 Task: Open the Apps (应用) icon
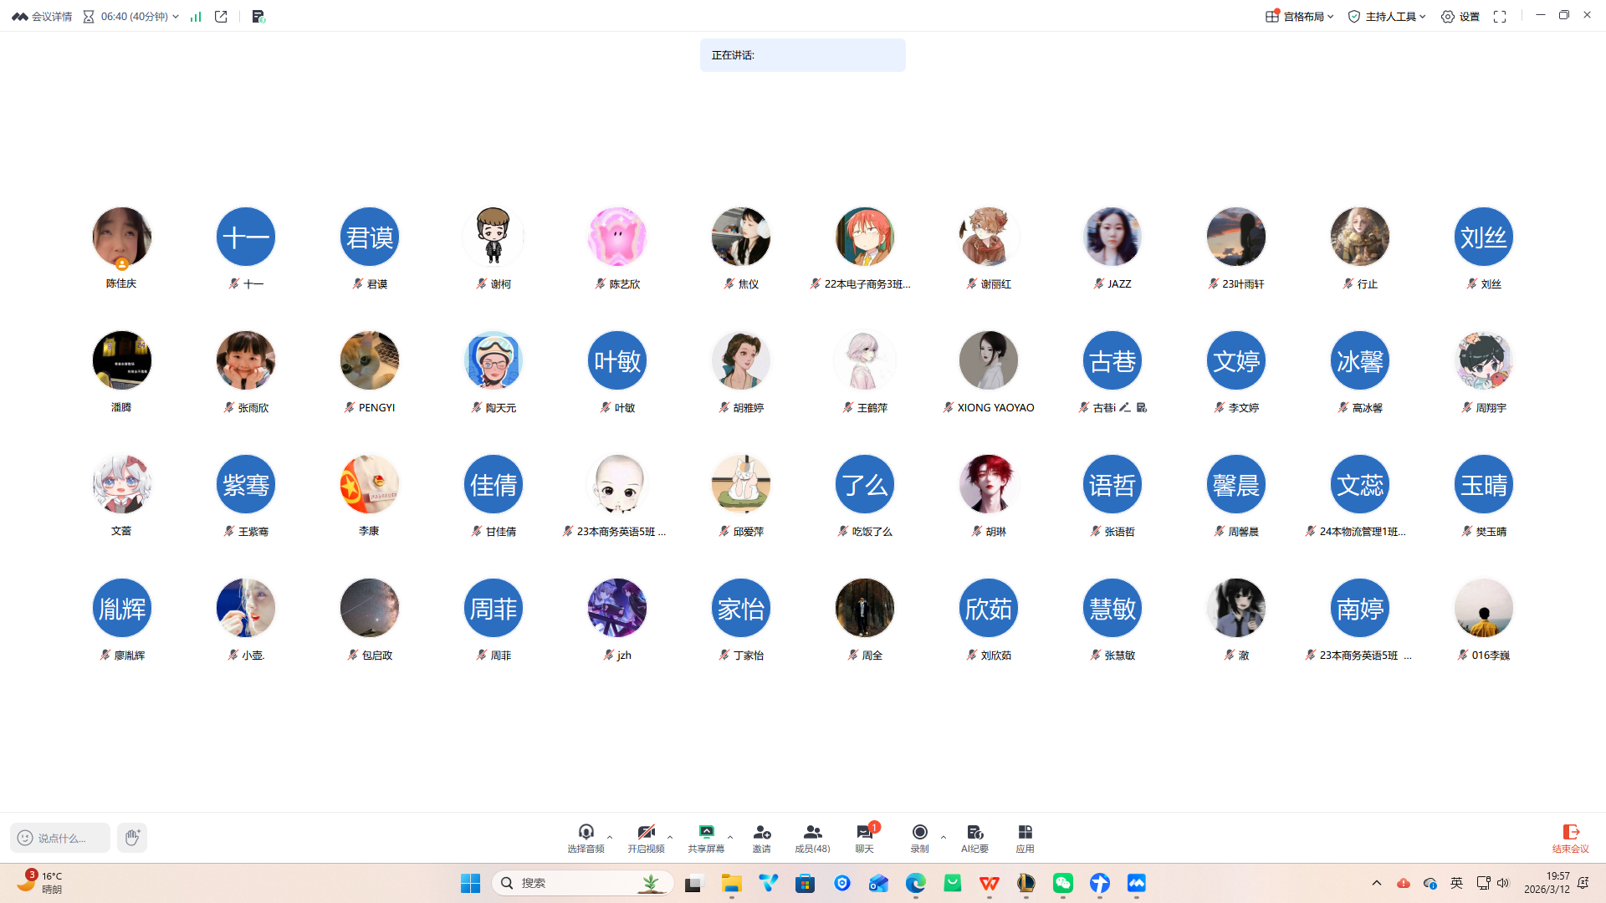coord(1025,837)
